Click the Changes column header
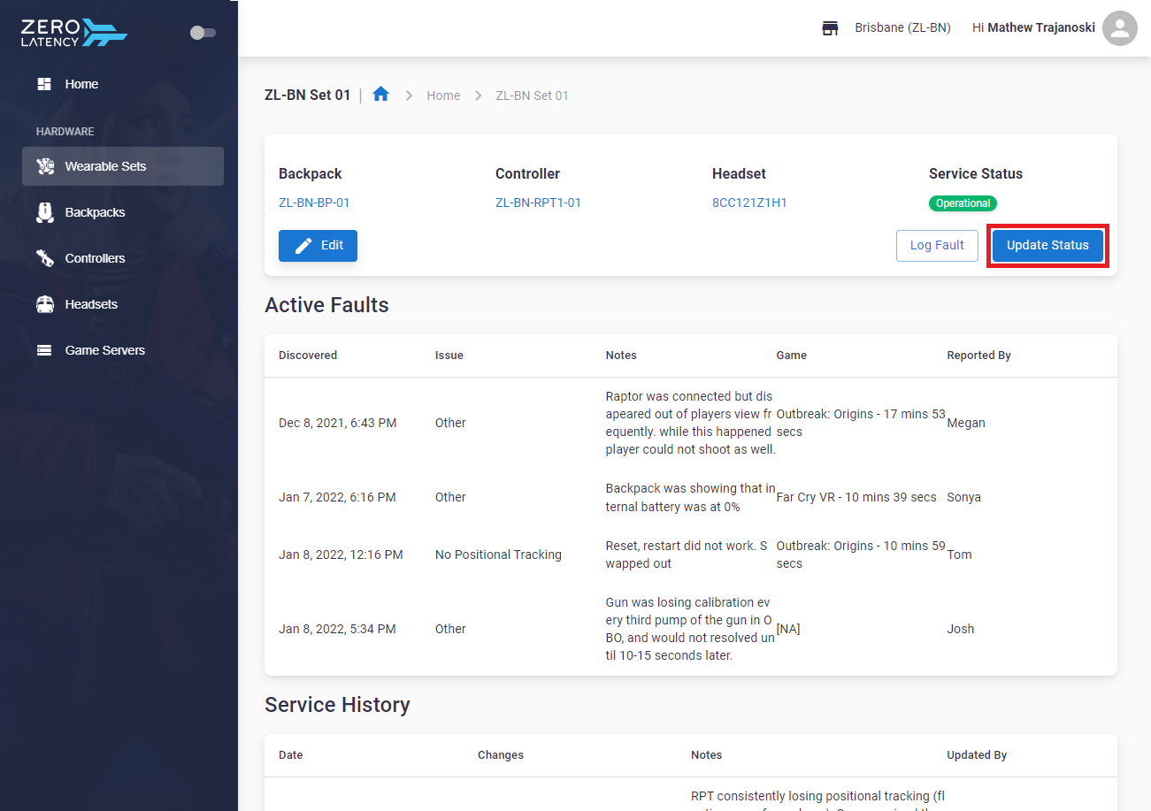 501,755
